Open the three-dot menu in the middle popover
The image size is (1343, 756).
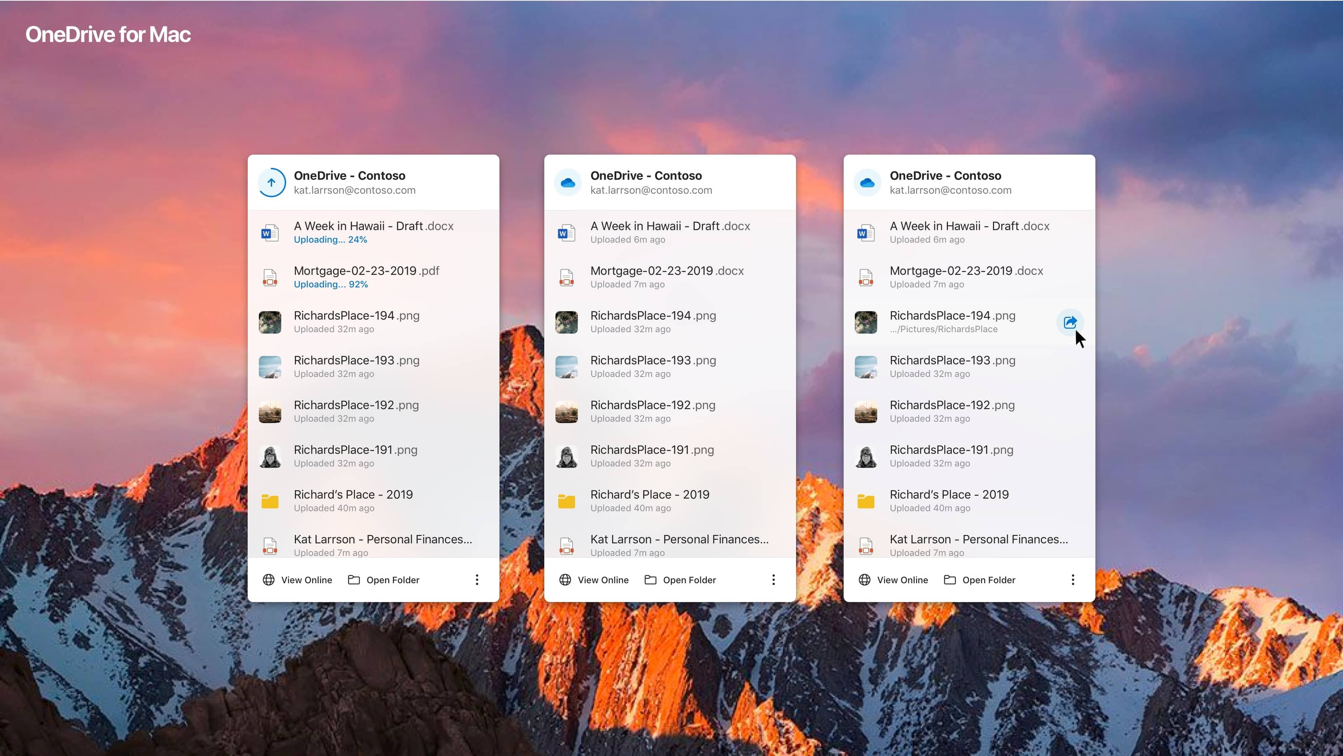(x=773, y=580)
